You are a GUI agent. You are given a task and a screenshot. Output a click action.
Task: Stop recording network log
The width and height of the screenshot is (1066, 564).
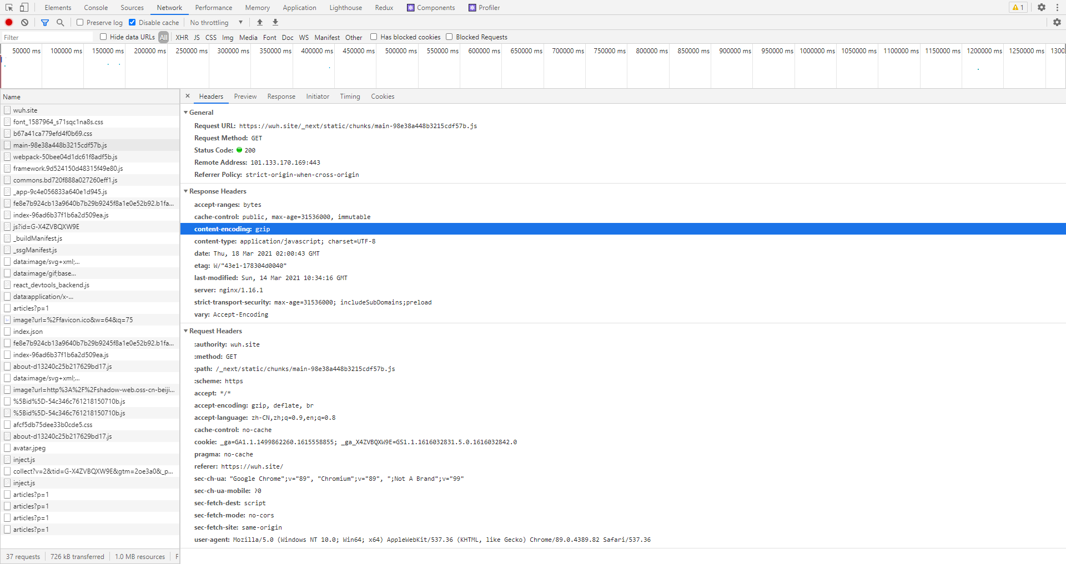9,22
